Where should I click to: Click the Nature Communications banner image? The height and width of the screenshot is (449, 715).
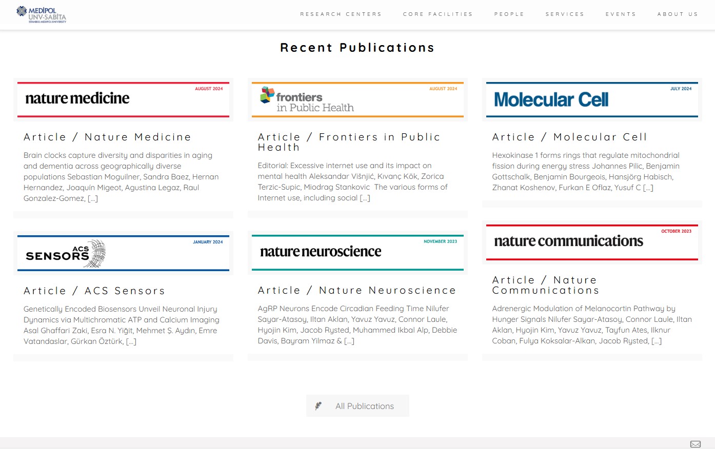coord(592,242)
